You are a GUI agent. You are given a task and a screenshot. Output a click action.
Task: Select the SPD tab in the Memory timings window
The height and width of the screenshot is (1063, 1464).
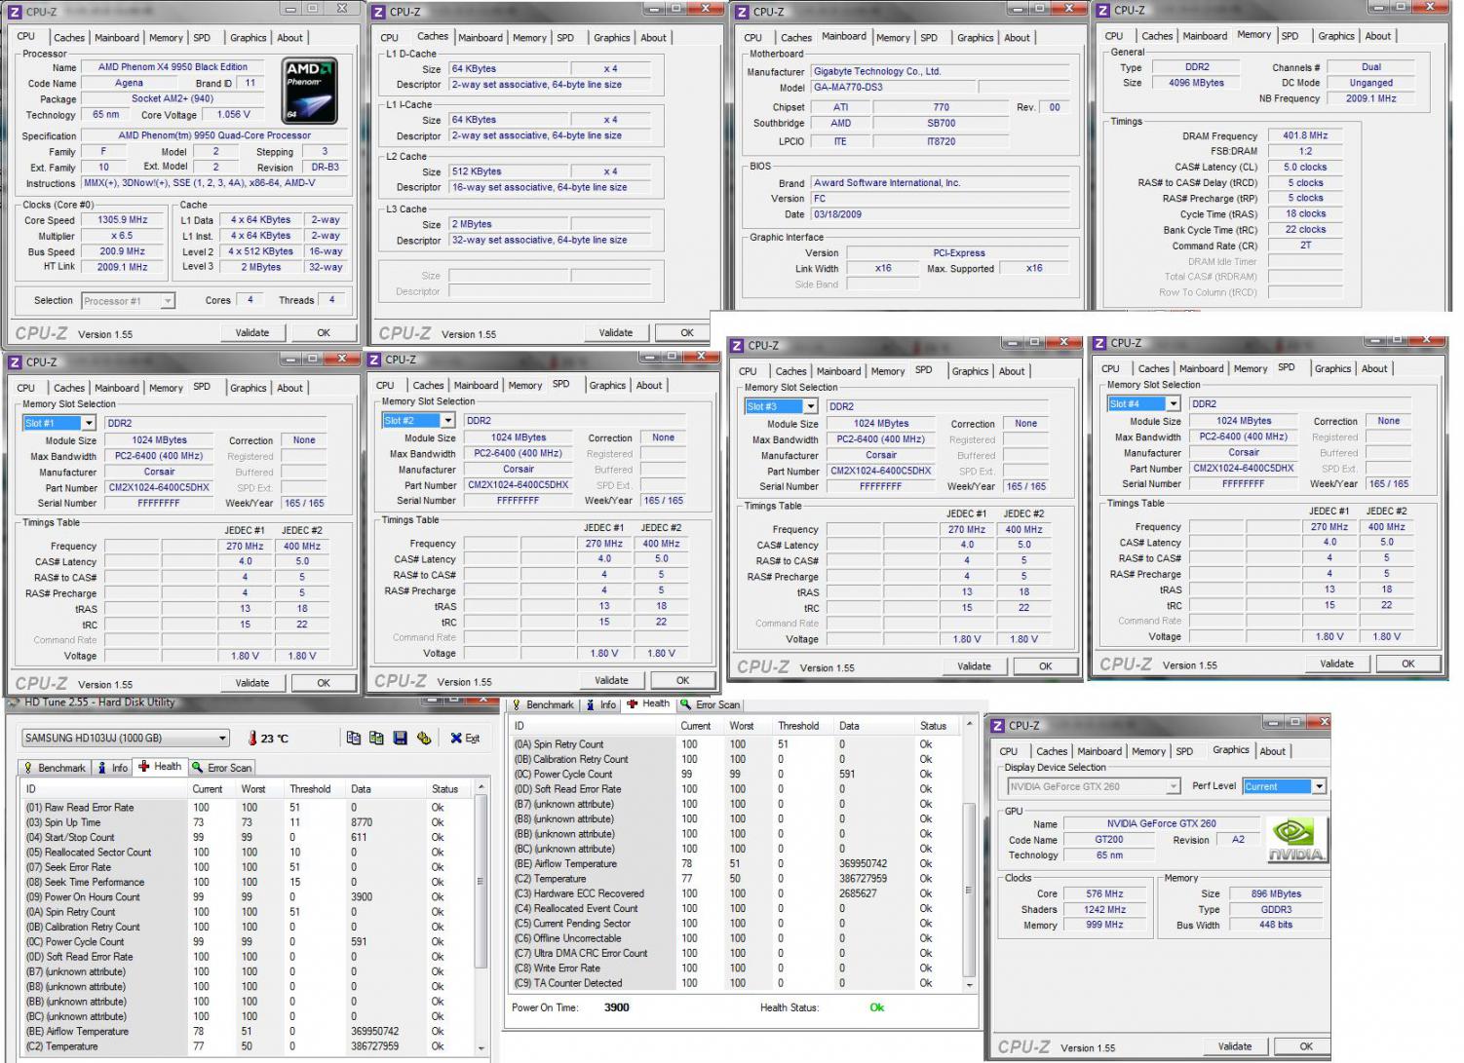pyautogui.click(x=1290, y=36)
